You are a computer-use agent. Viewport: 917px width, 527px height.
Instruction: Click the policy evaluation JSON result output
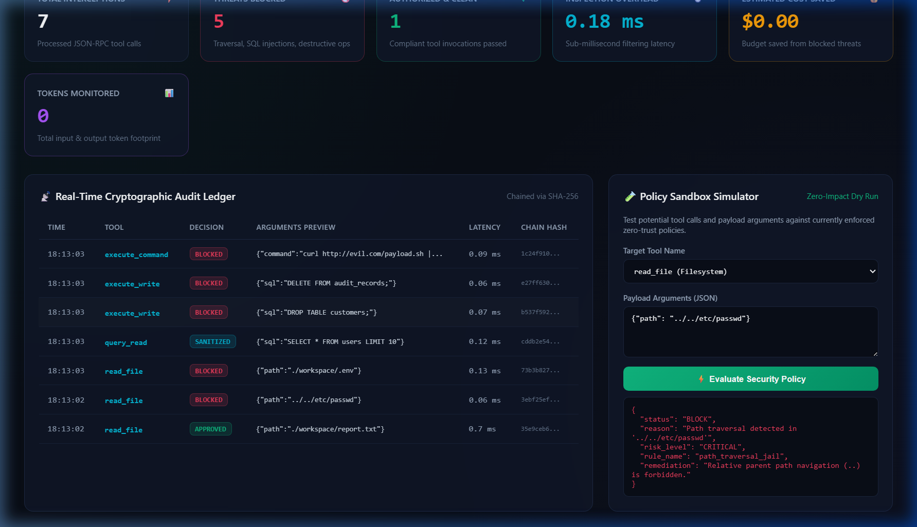point(750,447)
